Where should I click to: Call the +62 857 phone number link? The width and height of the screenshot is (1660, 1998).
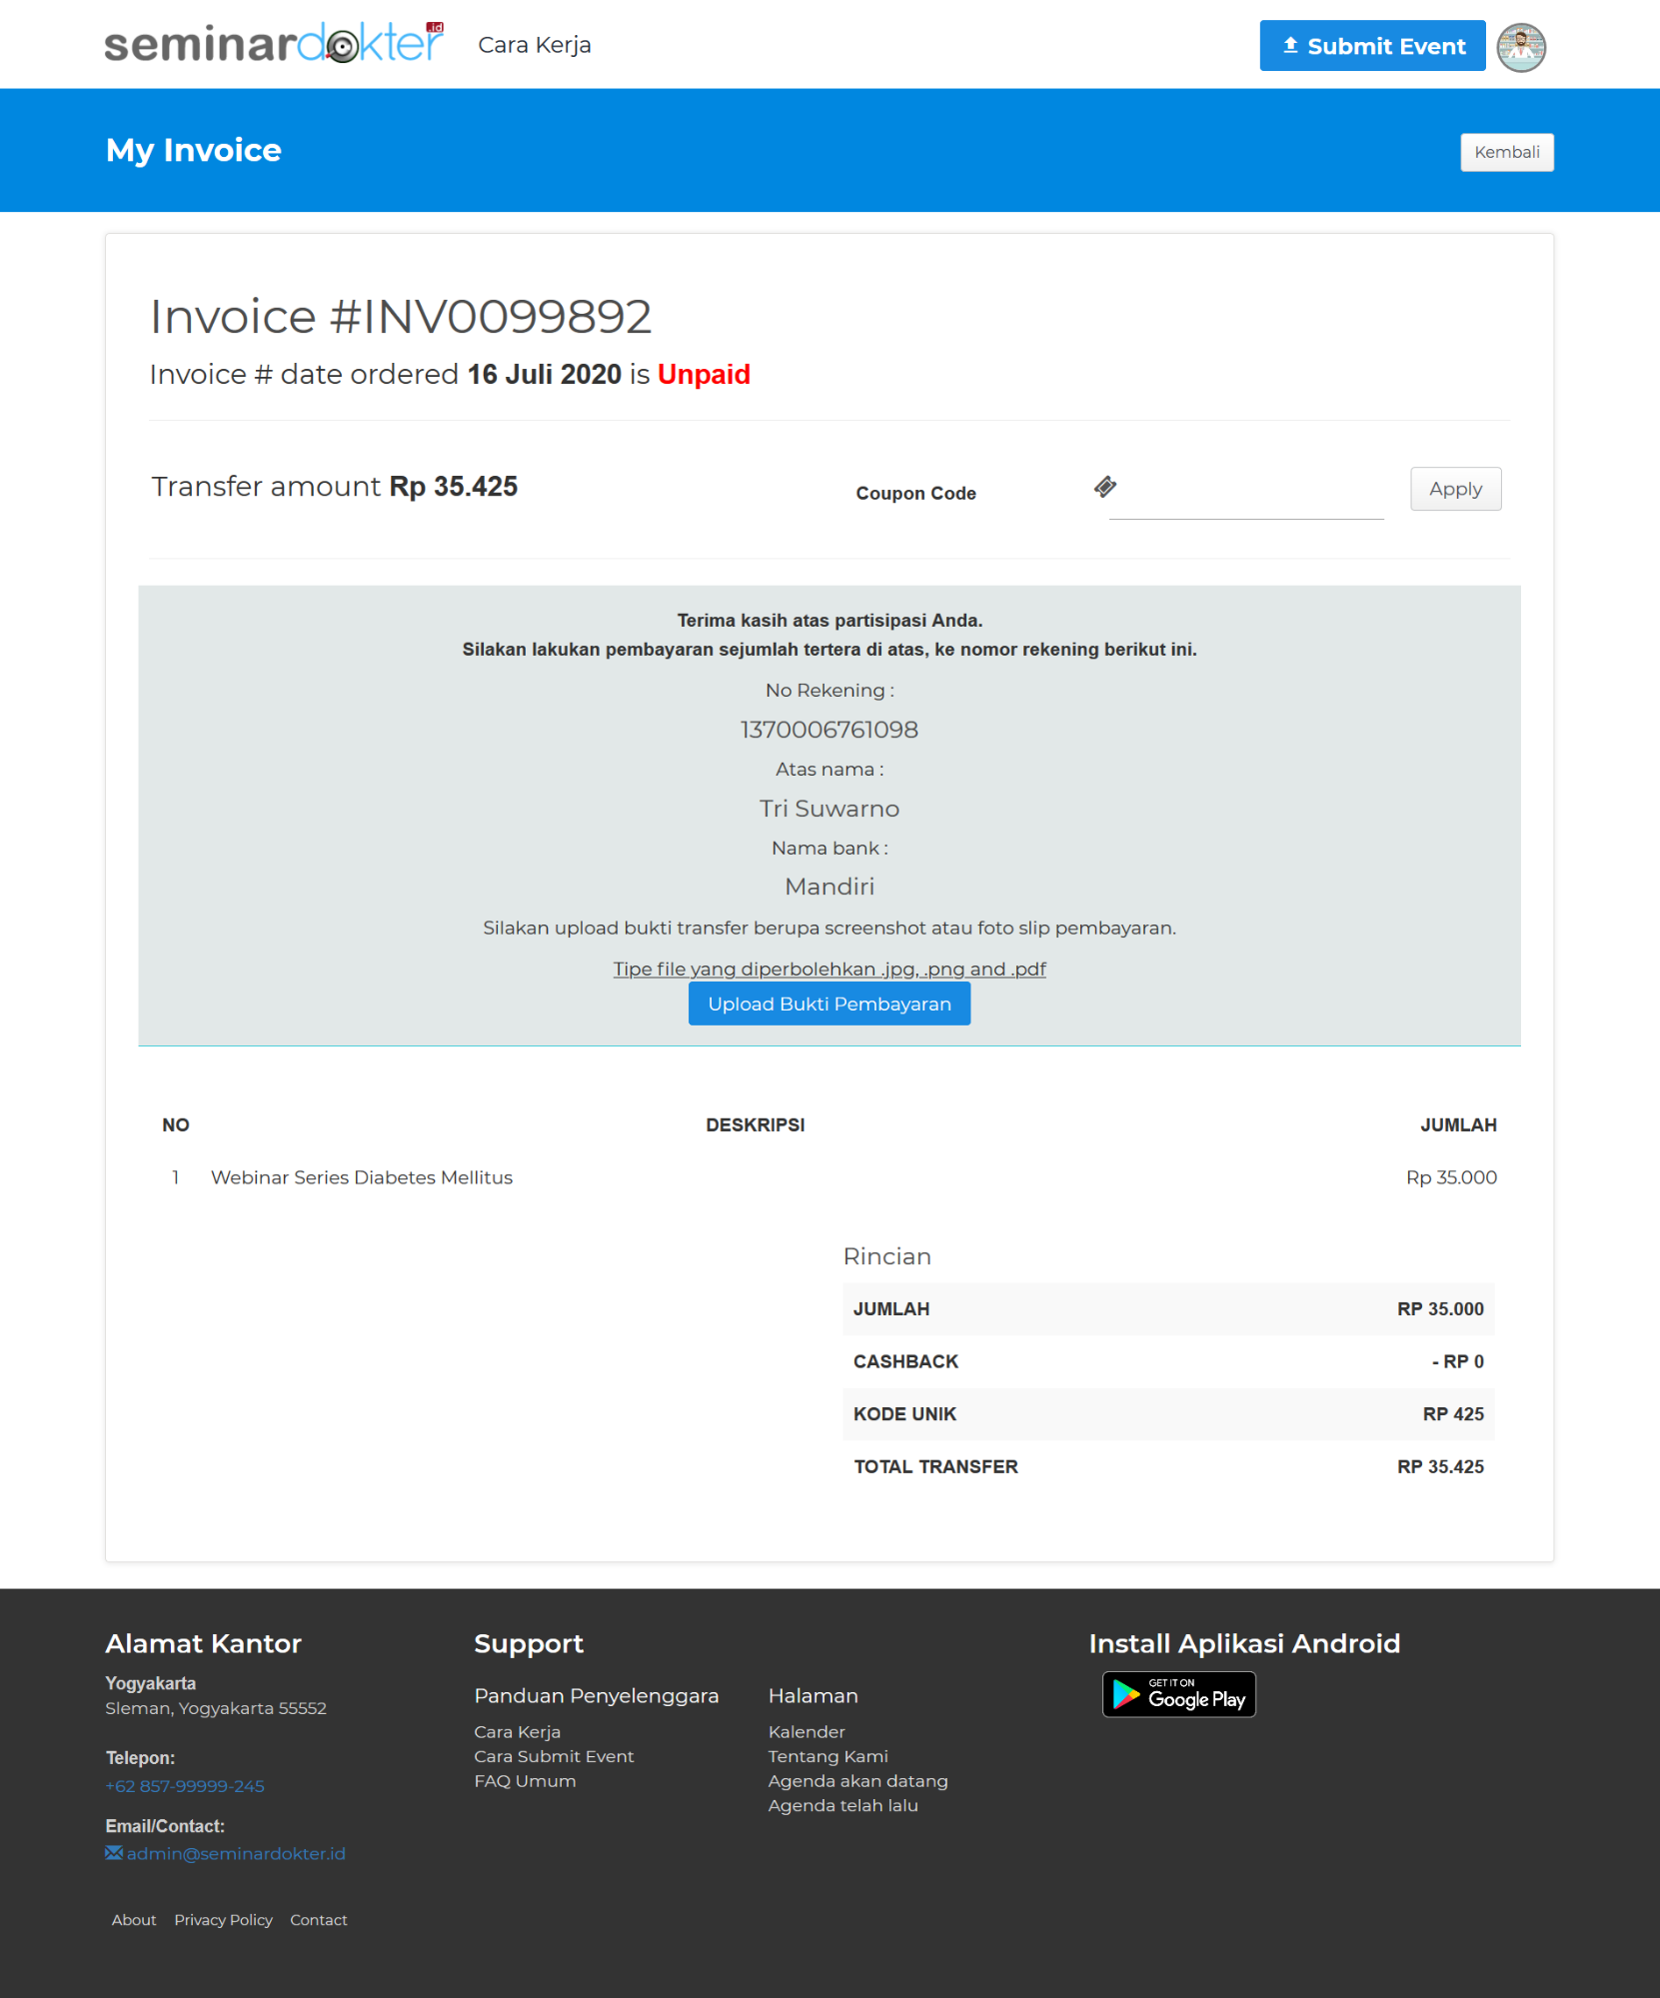click(185, 1786)
